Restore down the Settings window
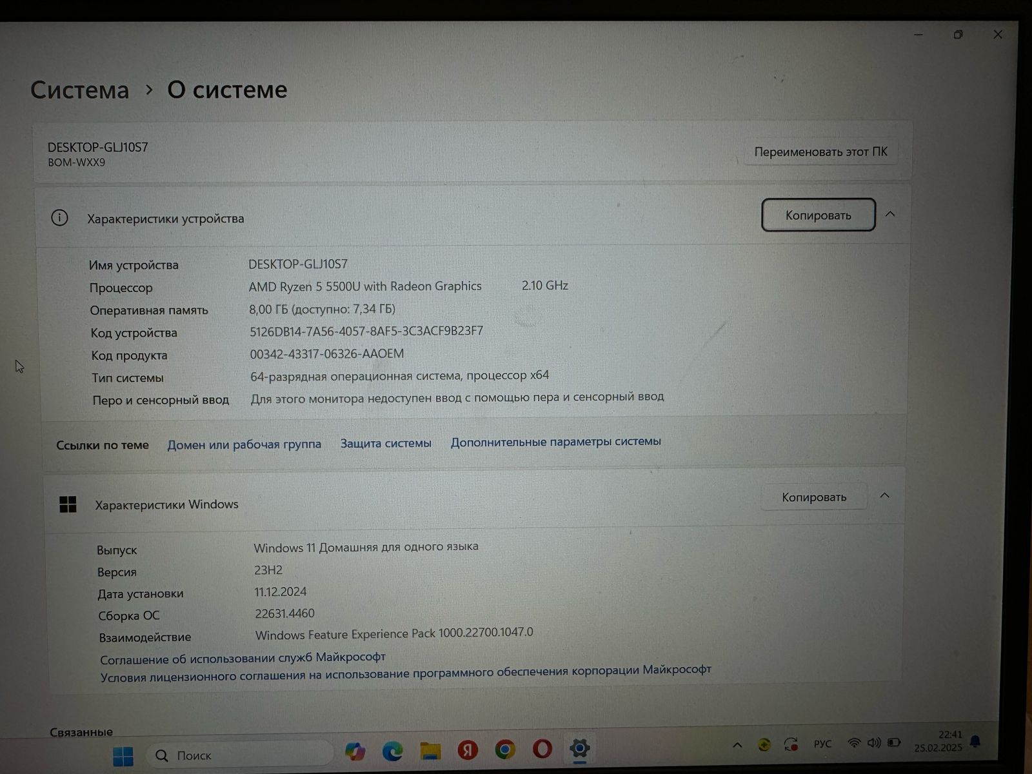This screenshot has height=774, width=1032. pyautogui.click(x=958, y=35)
